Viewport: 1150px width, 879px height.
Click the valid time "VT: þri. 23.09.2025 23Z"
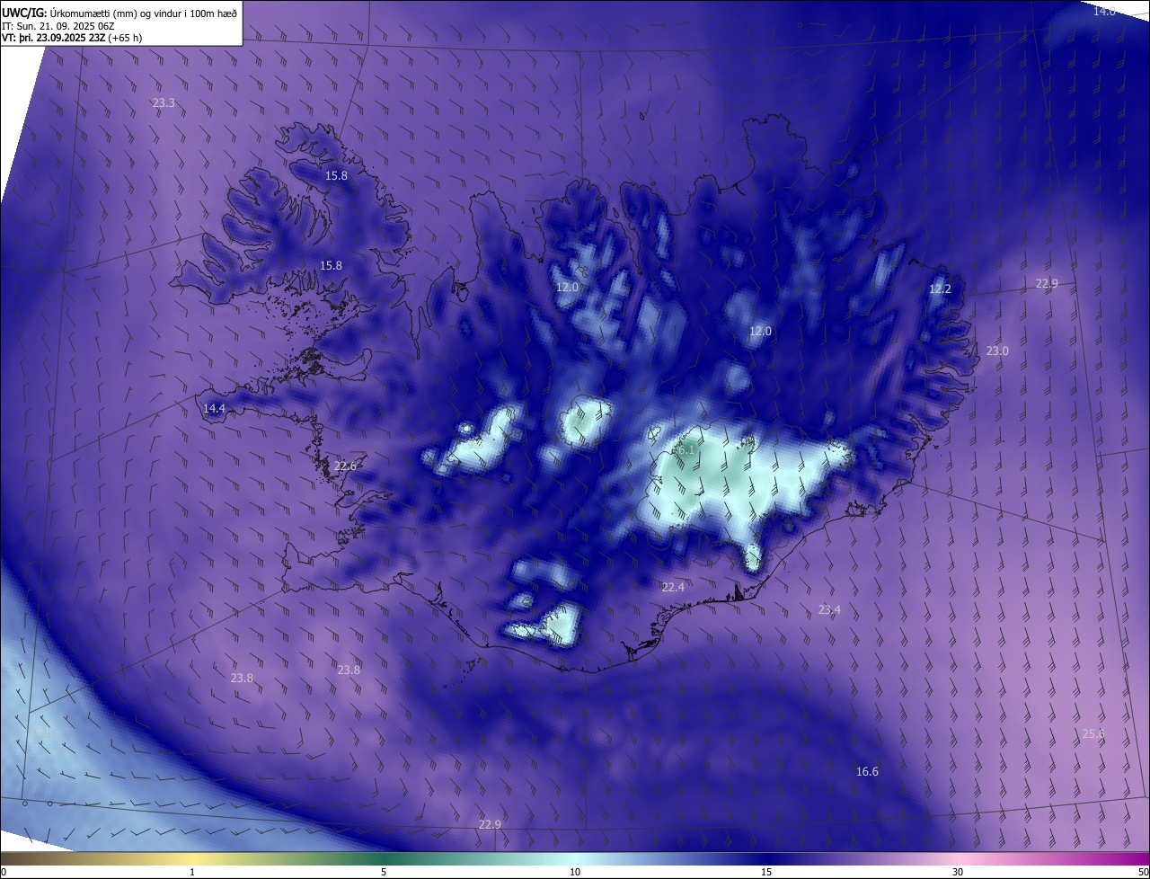53,38
